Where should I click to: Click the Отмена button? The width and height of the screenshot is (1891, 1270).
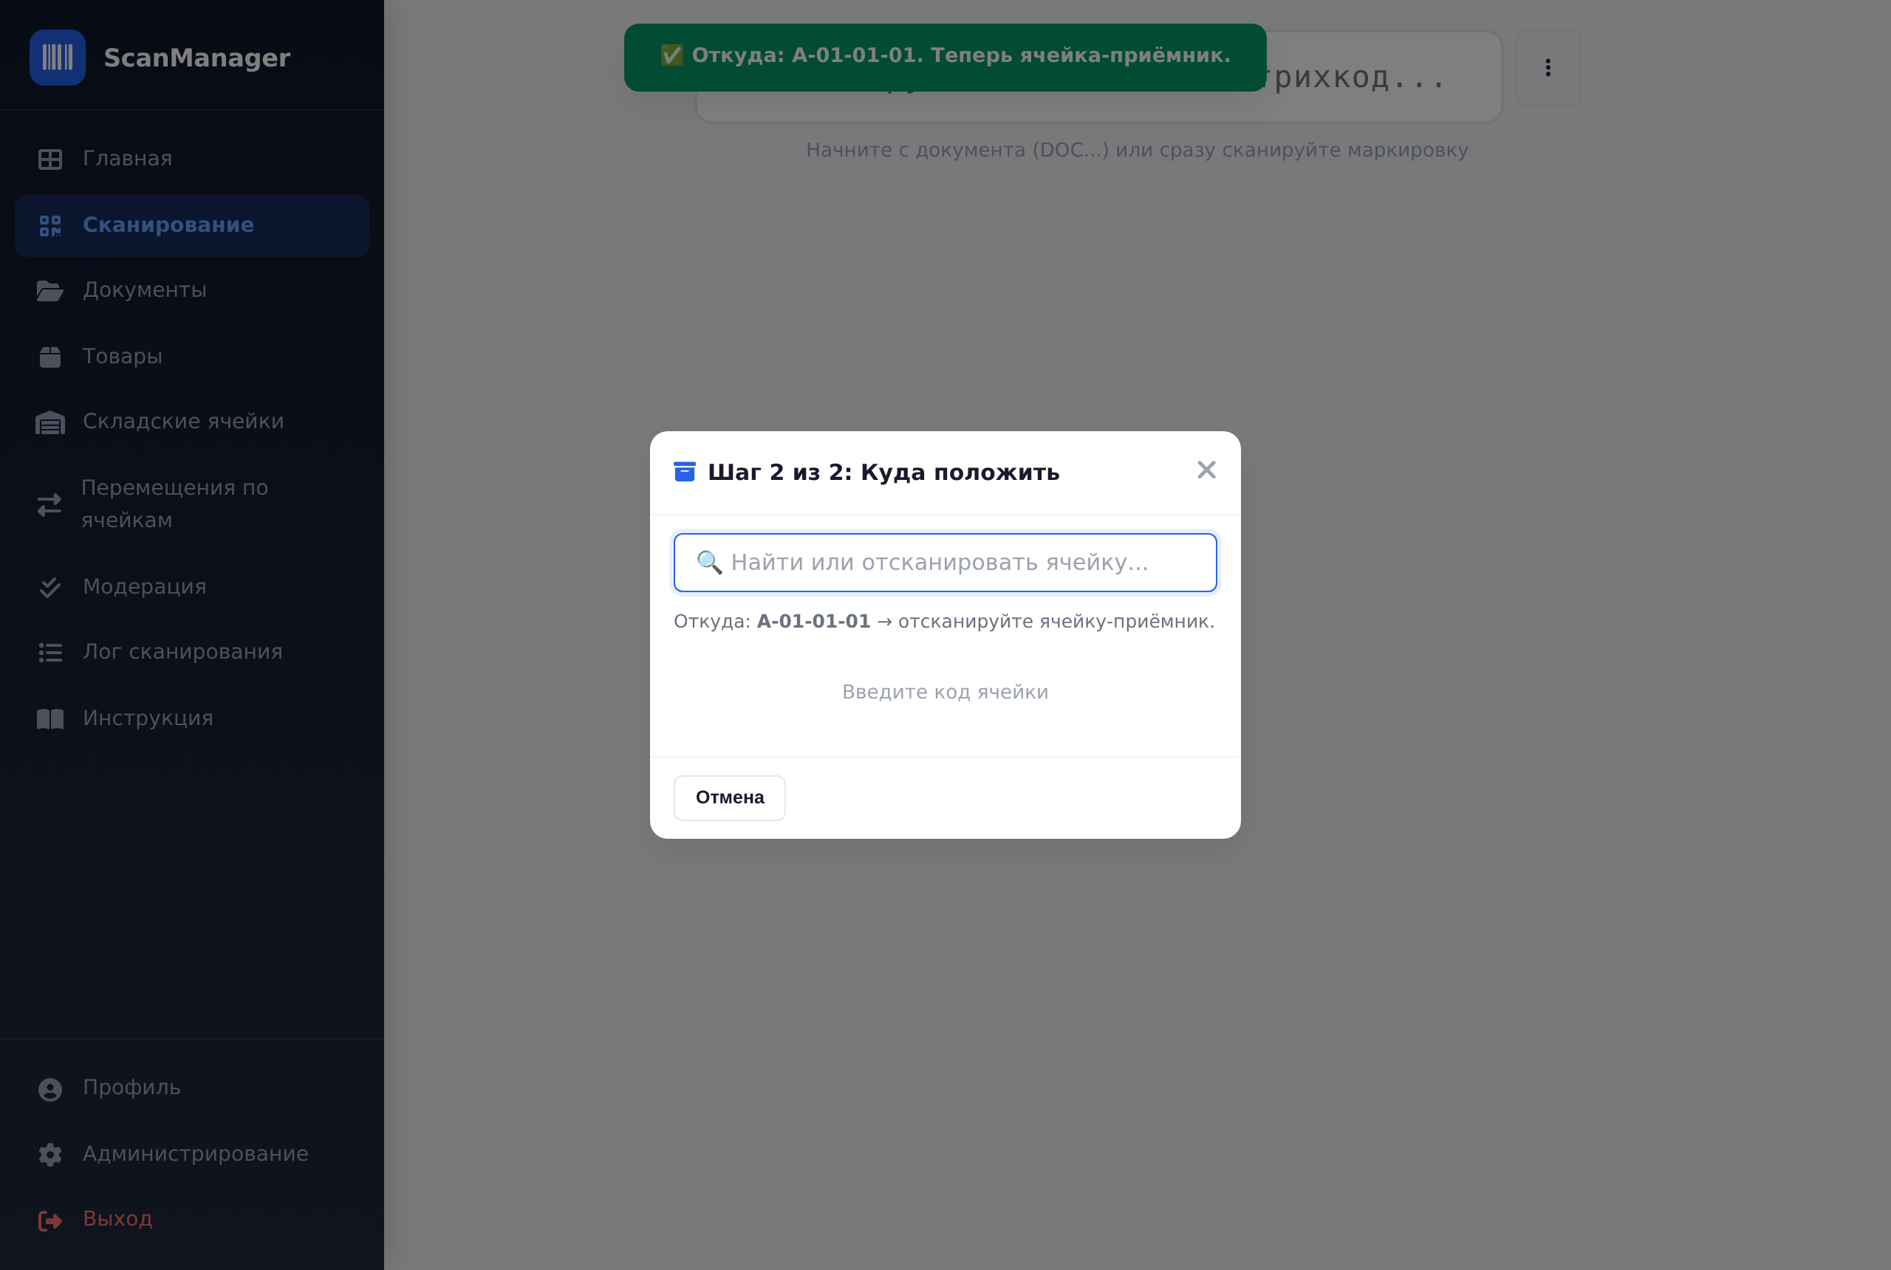pyautogui.click(x=729, y=797)
